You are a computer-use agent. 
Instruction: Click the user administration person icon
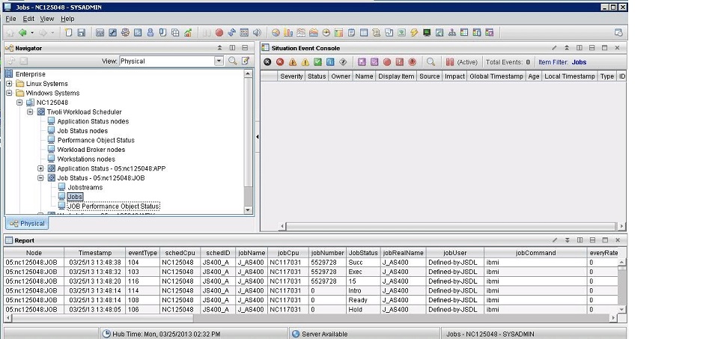[x=150, y=33]
